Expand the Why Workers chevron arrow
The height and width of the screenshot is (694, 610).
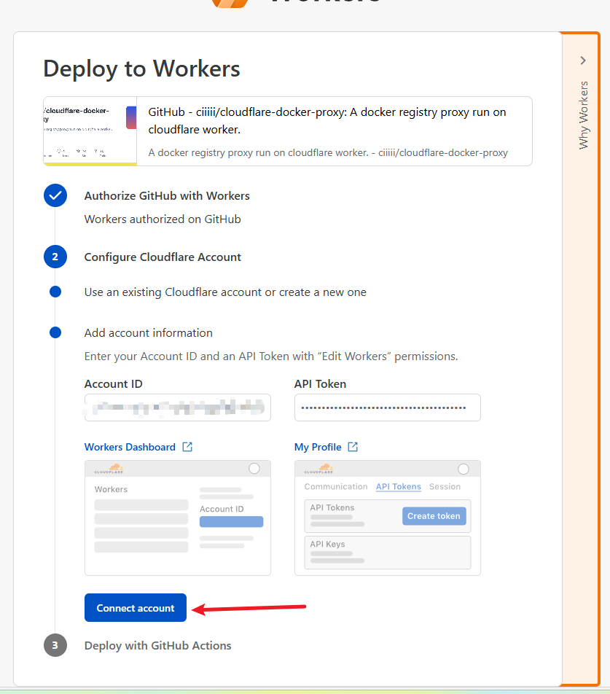583,61
